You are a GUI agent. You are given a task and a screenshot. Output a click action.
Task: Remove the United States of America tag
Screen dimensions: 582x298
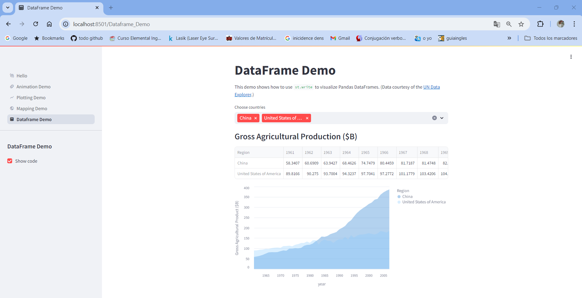307,118
